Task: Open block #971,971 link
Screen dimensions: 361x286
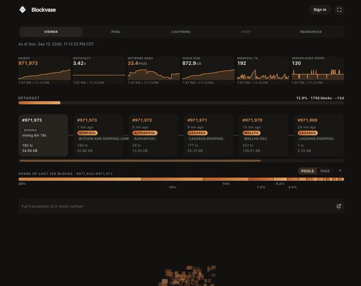Action: pos(208,135)
